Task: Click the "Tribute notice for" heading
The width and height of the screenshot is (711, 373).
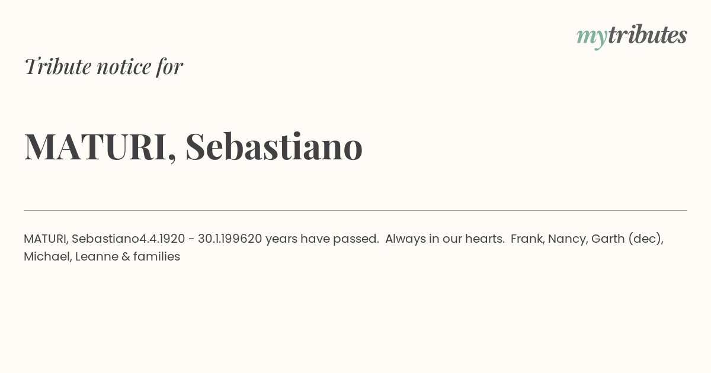Action: tap(104, 66)
